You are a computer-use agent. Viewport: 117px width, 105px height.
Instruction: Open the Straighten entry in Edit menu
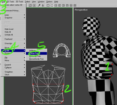[x=13, y=72]
